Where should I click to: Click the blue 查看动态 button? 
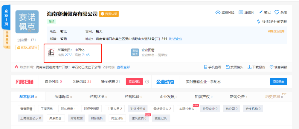tap(279, 82)
